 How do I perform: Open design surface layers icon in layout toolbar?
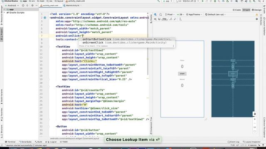point(155,14)
